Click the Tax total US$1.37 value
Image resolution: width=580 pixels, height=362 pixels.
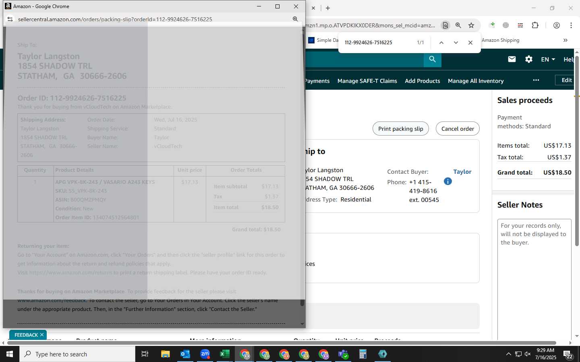point(559,157)
